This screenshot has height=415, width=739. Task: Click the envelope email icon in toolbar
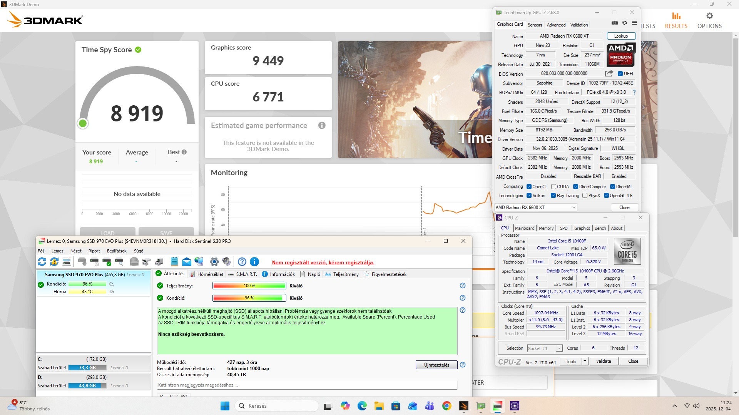click(x=187, y=262)
